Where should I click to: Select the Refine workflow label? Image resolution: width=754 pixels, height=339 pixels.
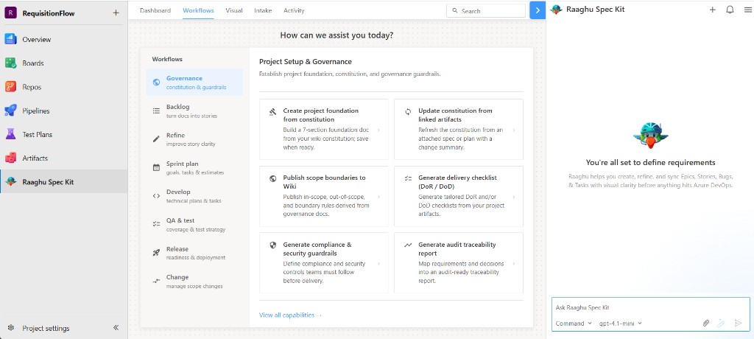coord(175,136)
